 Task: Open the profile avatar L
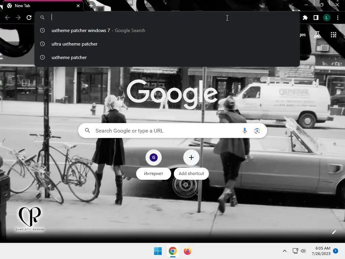click(x=327, y=18)
